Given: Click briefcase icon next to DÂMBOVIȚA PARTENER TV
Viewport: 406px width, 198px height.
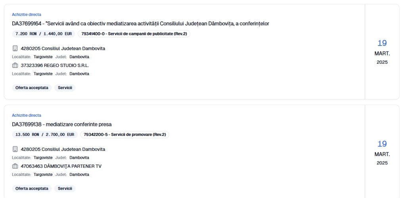Looking at the screenshot, I should pyautogui.click(x=15, y=166).
